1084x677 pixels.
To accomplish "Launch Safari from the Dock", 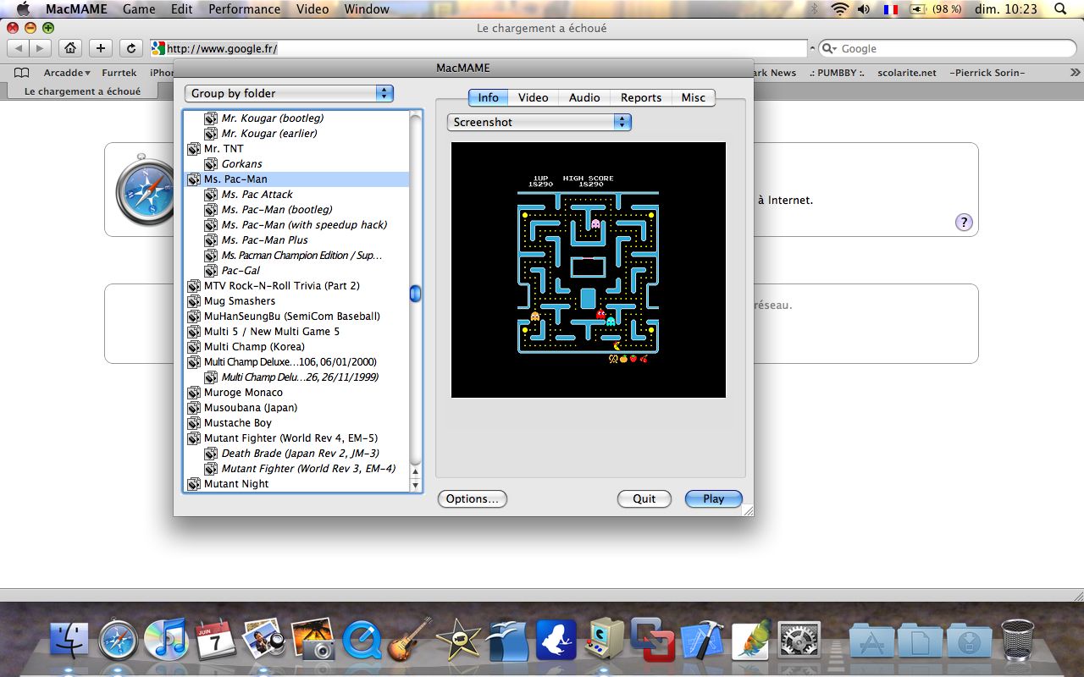I will (119, 640).
